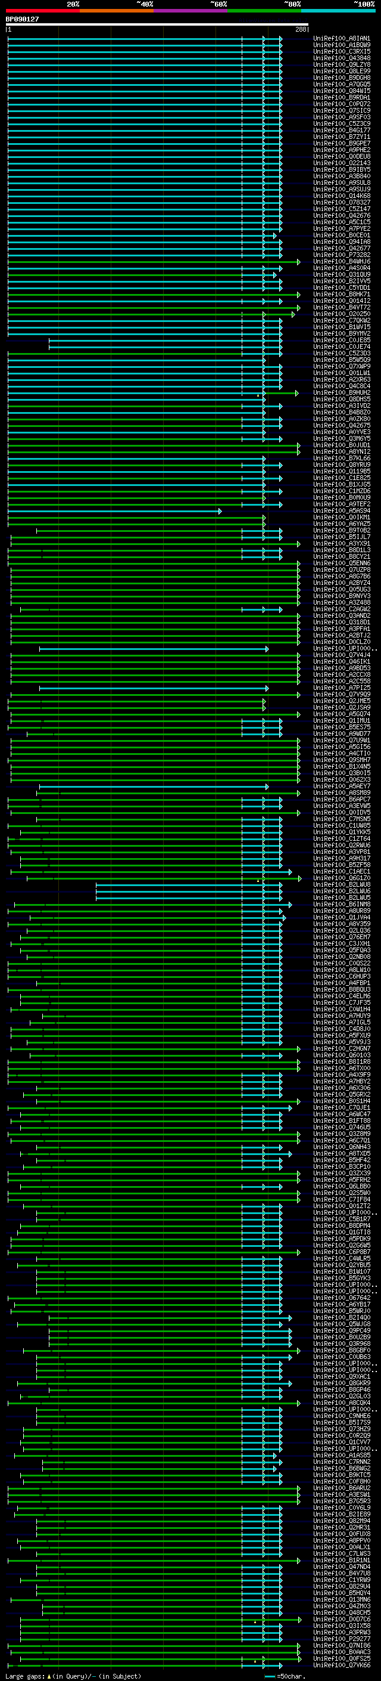Viewport: 381px width, 1681px height.
Task: Select the UniRef100_Q3ZX39 label
Action: 342,1174
